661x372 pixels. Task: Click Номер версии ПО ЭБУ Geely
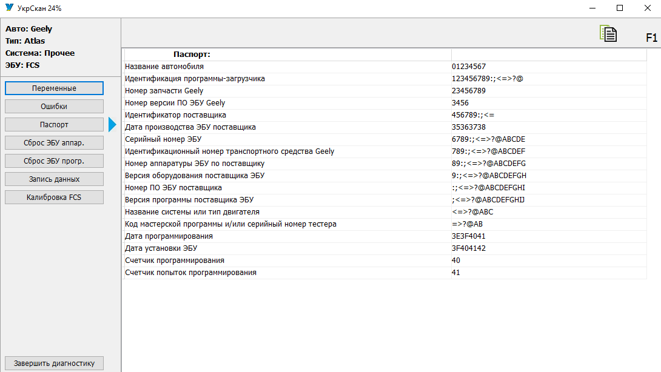(175, 103)
